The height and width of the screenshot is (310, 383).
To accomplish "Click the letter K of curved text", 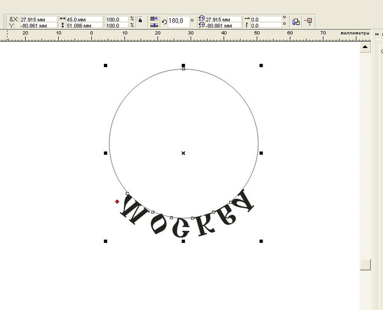I will [206, 224].
